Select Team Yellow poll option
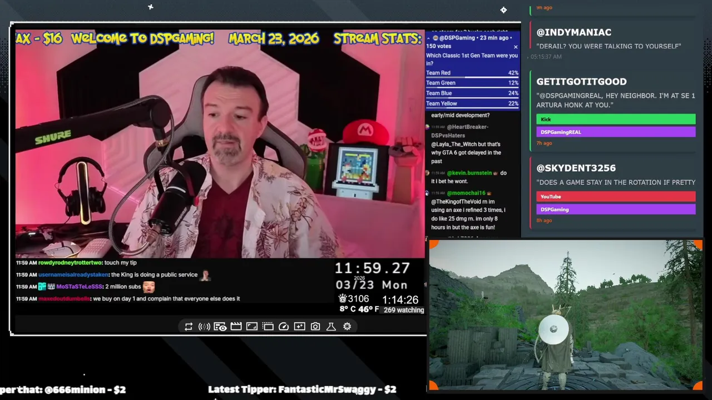712x400 pixels. [x=472, y=103]
